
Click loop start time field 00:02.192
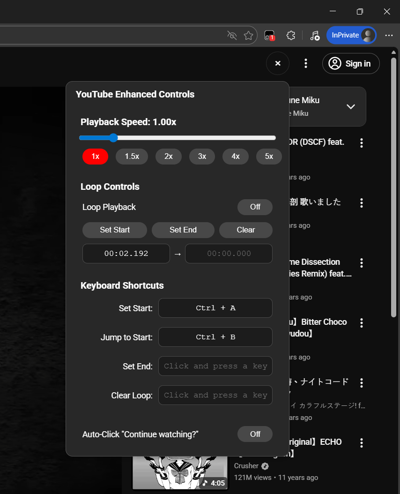(126, 254)
